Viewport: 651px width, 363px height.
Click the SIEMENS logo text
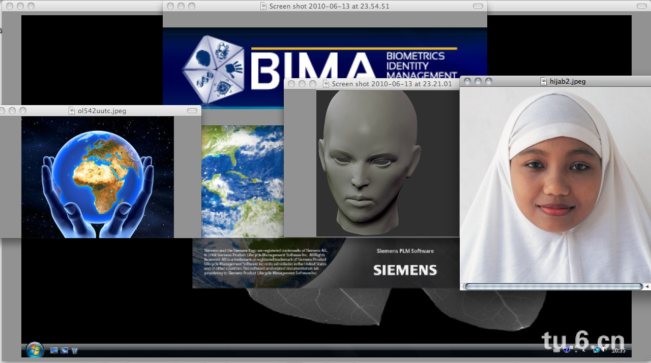point(405,270)
